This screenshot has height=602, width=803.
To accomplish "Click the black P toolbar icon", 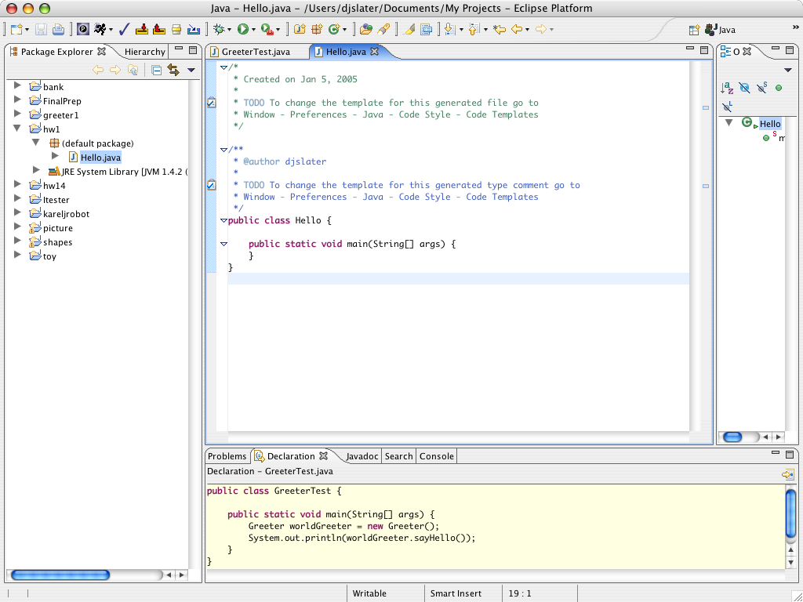I will [83, 29].
